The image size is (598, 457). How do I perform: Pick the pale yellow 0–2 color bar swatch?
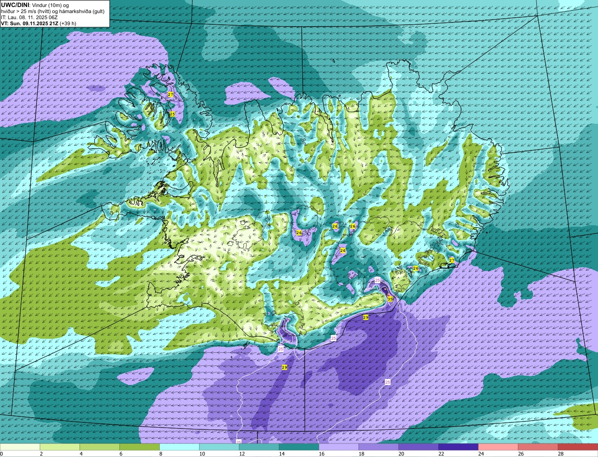(x=20, y=447)
